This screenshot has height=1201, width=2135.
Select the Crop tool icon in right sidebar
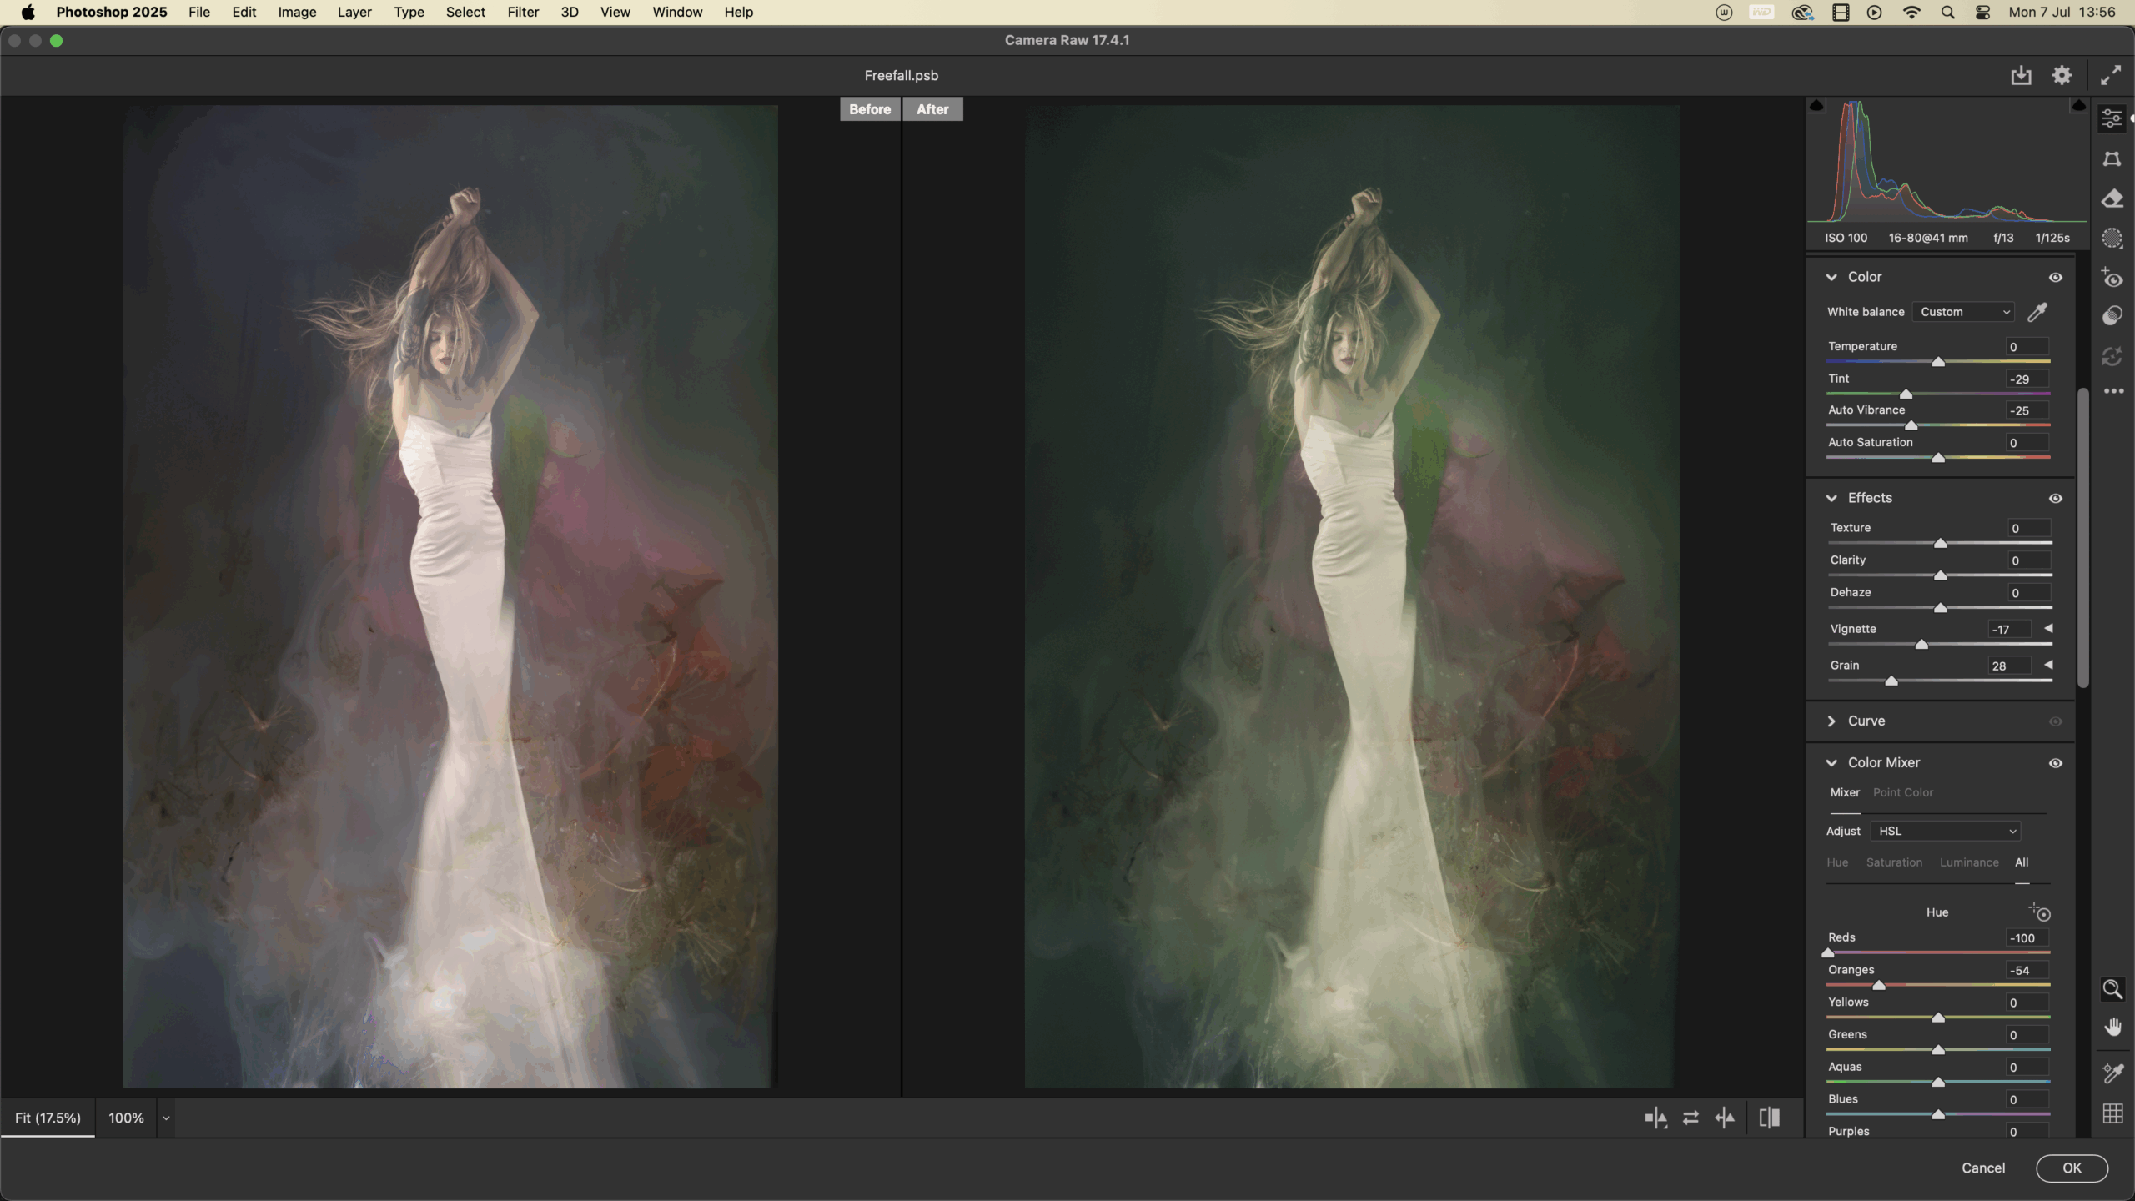coord(2112,158)
